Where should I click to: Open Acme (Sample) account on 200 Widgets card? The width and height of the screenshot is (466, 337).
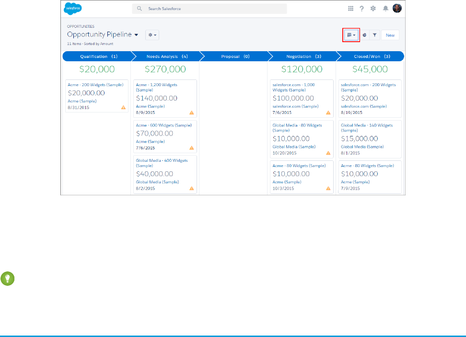point(82,101)
